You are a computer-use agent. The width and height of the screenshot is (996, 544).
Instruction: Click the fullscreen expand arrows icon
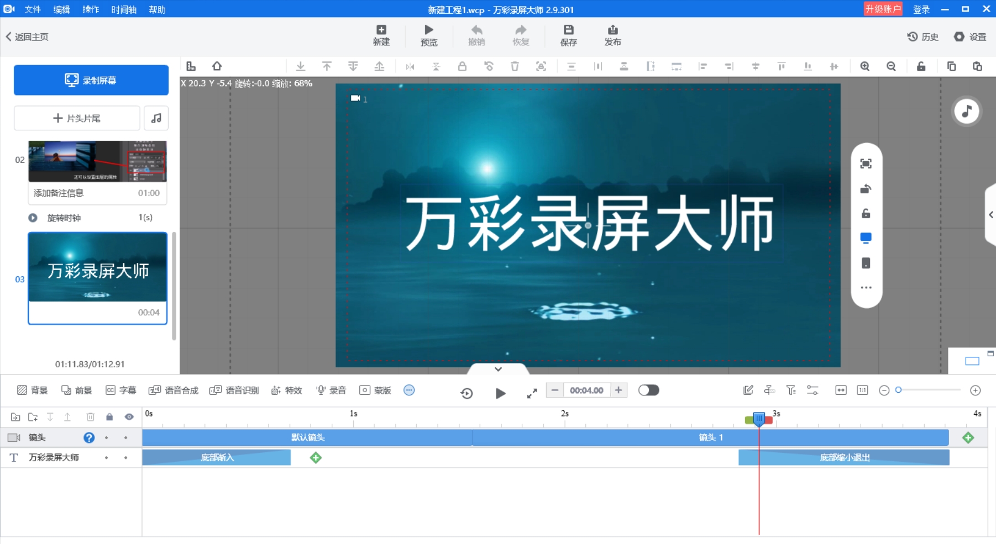coord(532,393)
